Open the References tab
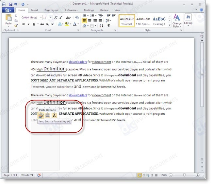The width and height of the screenshot is (211, 184). (x=71, y=10)
